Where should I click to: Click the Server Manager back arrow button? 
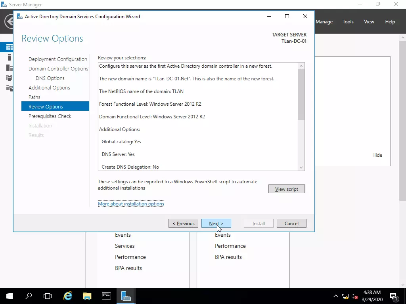[x=9, y=21]
